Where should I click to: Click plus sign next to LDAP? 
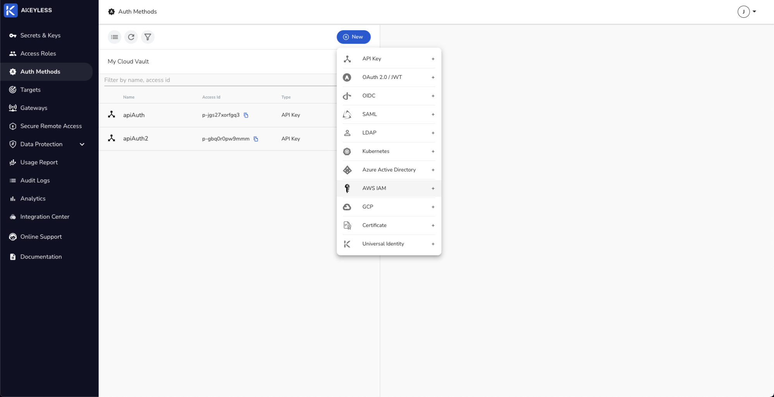(433, 133)
